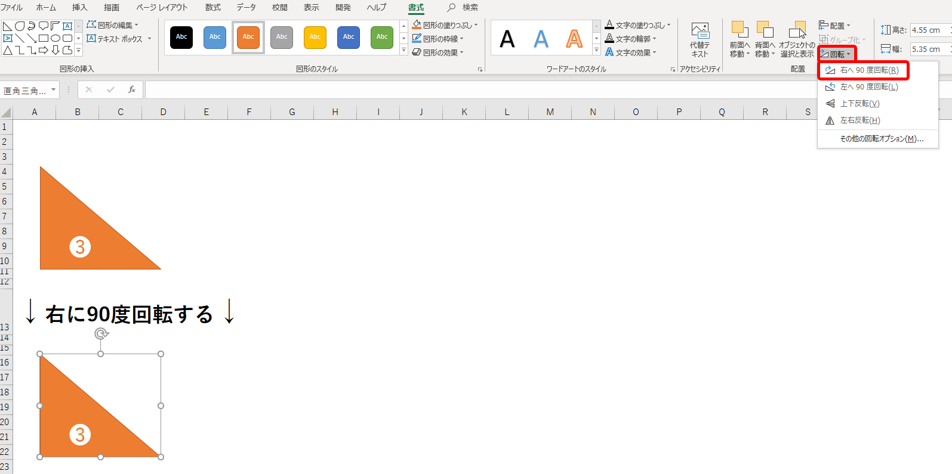Select the rectangle shape in gallery

point(44,38)
